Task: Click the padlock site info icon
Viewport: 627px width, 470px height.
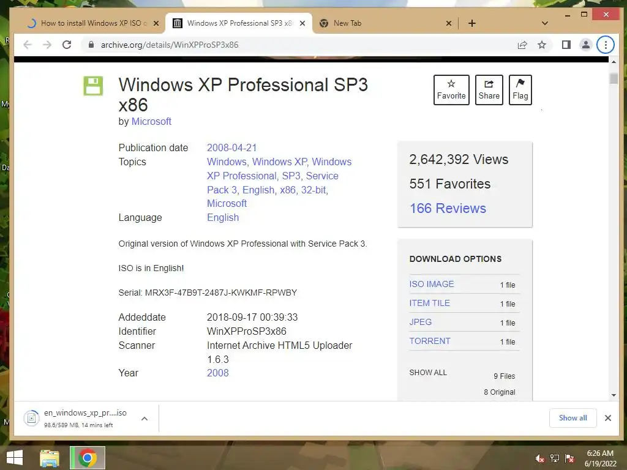Action: click(x=91, y=45)
